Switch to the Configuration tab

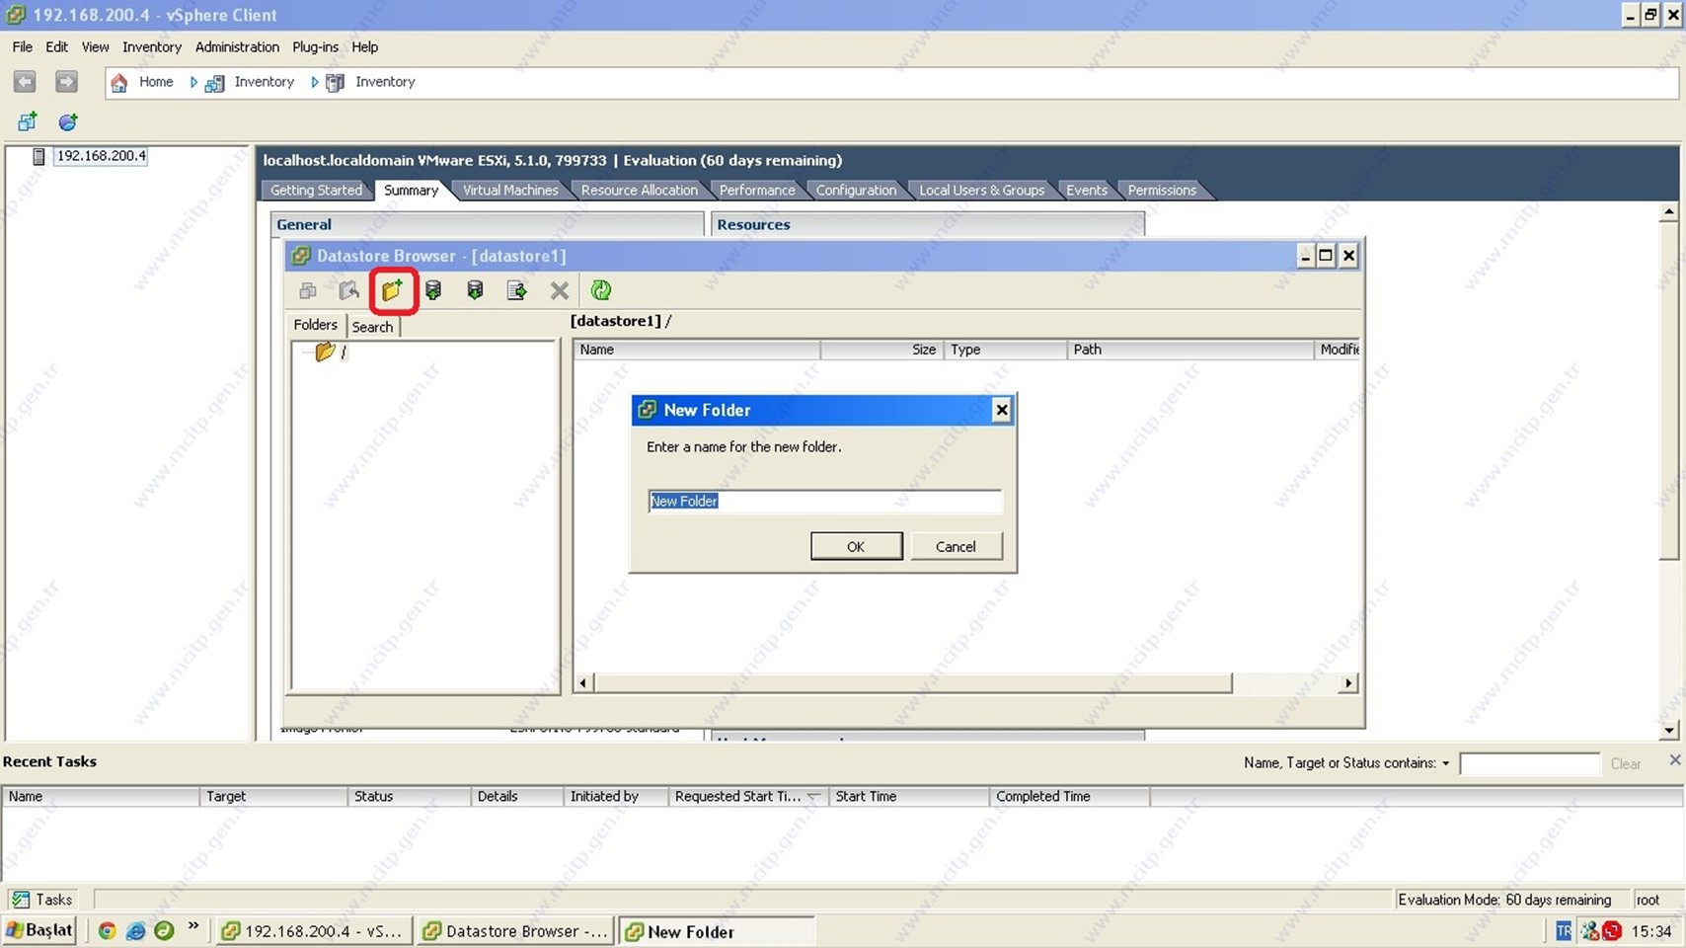(856, 190)
